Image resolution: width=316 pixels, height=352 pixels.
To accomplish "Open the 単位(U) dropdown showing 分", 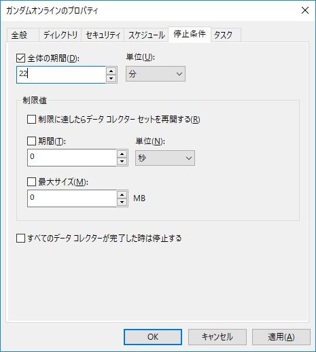I will [156, 74].
